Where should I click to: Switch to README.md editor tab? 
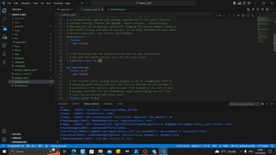pos(117,9)
